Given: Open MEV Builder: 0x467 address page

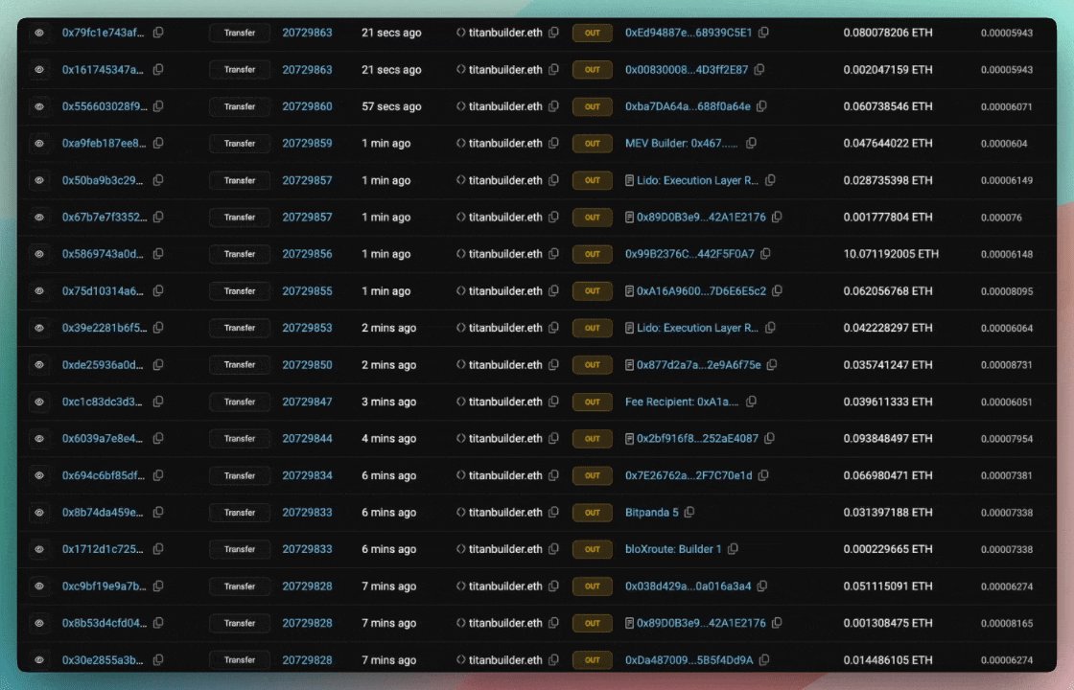Looking at the screenshot, I should click(x=682, y=143).
